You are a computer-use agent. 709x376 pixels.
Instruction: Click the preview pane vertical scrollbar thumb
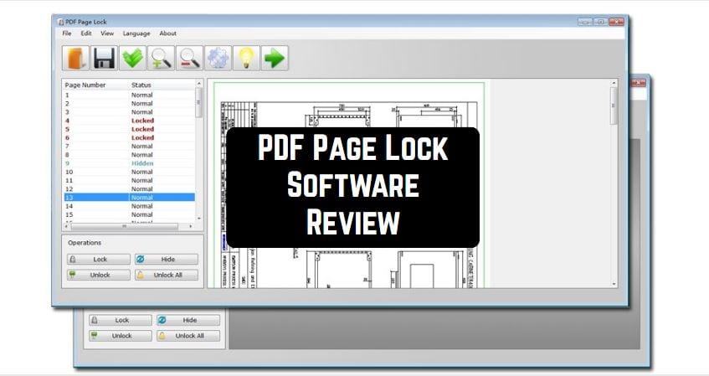pyautogui.click(x=614, y=106)
